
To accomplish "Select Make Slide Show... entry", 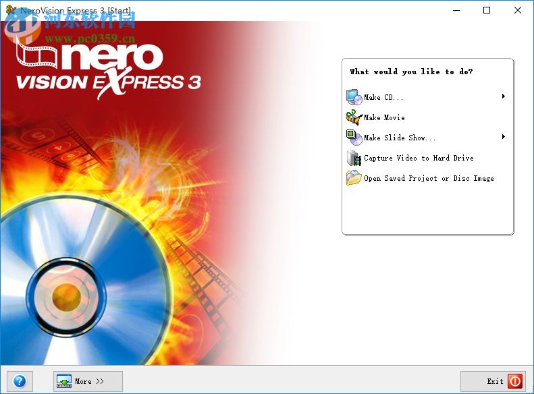I will [x=400, y=138].
